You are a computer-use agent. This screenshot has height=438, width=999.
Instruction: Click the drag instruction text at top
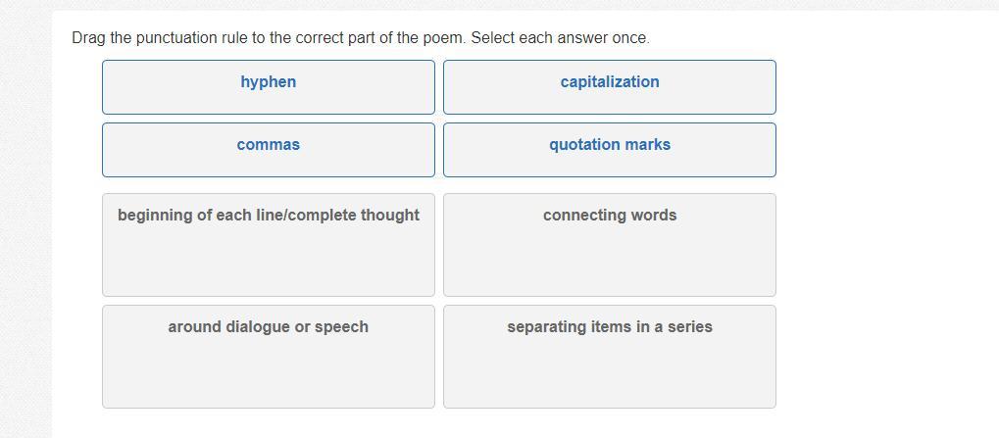click(360, 38)
